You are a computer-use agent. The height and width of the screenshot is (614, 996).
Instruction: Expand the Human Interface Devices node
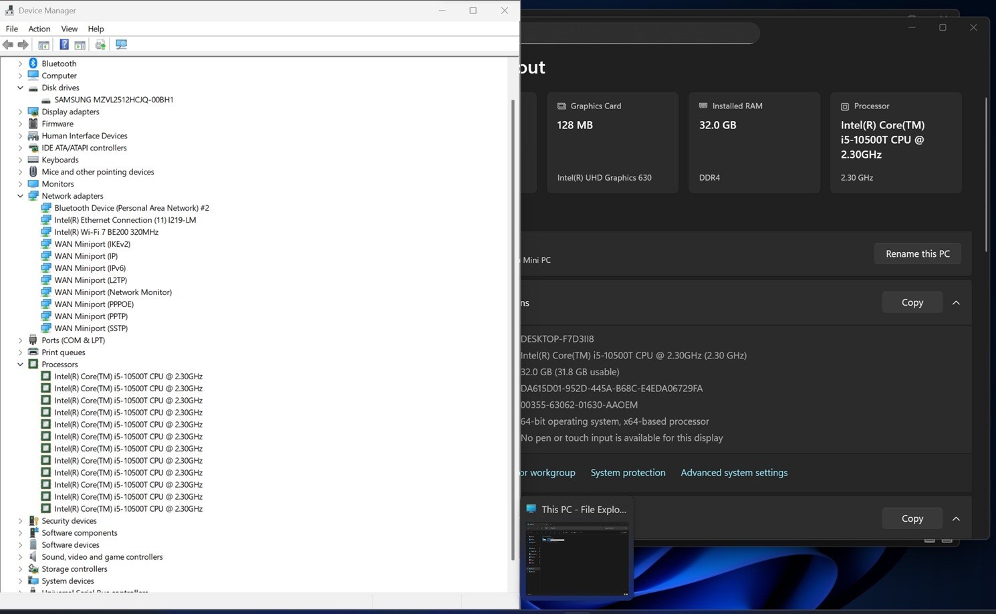point(20,136)
